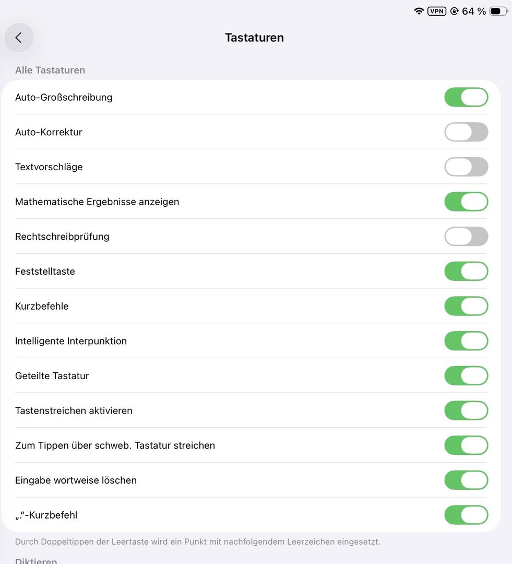Enable Rechtschreibprüfung switch
The image size is (512, 564).
[466, 237]
